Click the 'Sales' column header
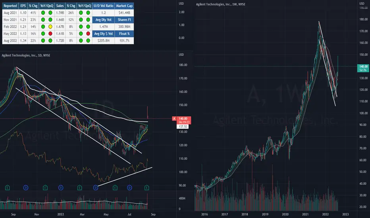Screen dimensions: 370x218 coord(60,6)
